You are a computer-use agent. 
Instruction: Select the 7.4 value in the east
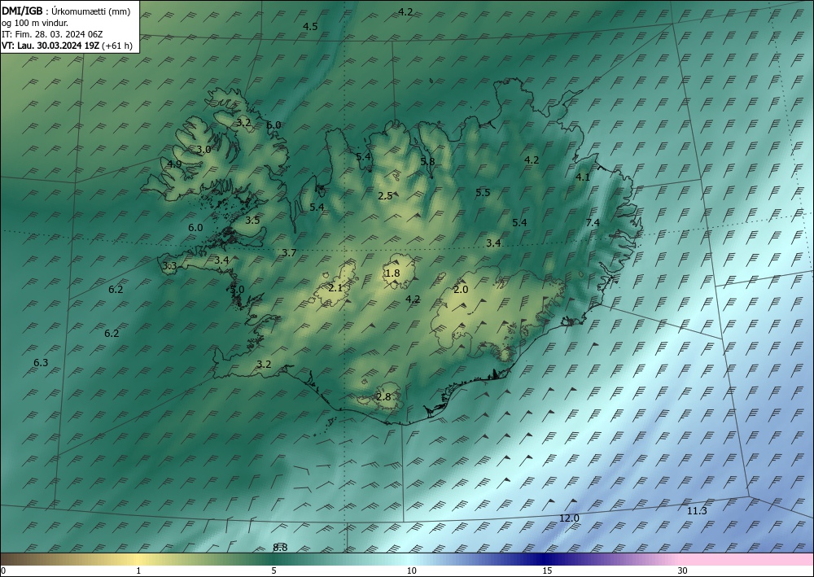(593, 223)
